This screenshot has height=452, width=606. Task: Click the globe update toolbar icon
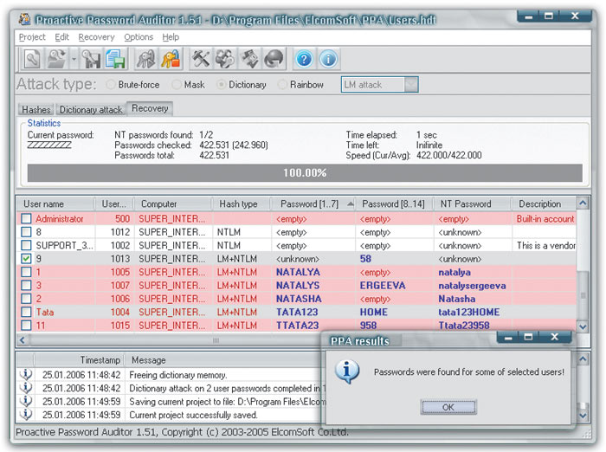274,59
